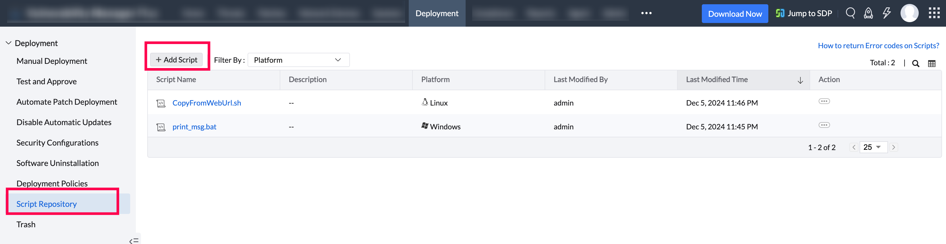Click the lightning bolt quick actions icon
The height and width of the screenshot is (244, 946).
point(887,14)
